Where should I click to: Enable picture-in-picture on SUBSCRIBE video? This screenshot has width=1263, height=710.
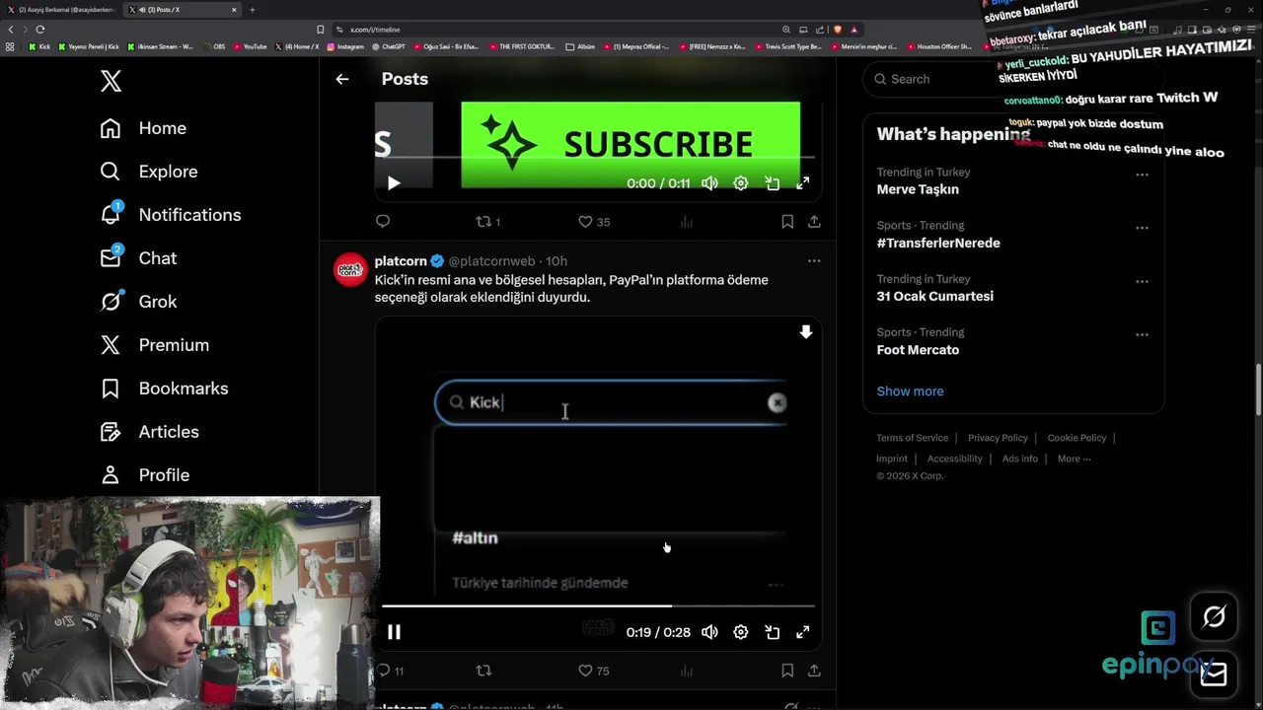coord(773,183)
